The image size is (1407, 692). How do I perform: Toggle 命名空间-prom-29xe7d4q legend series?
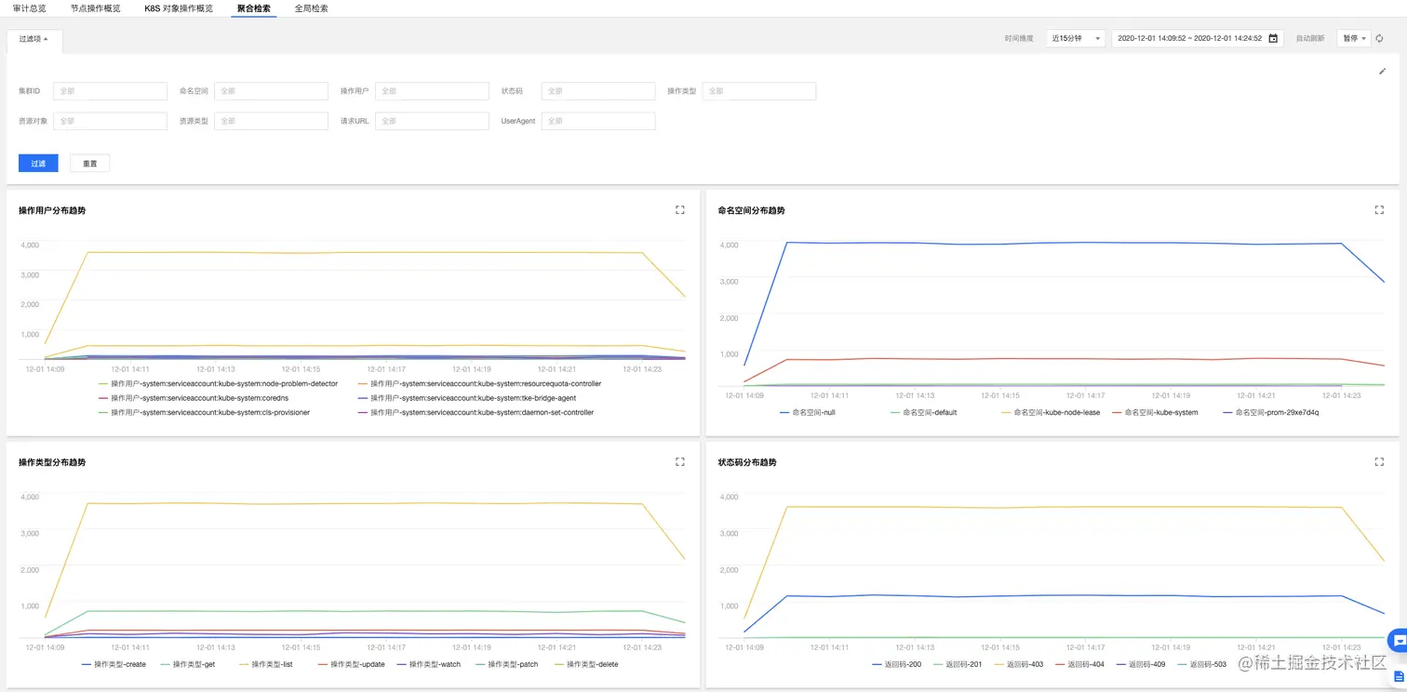[1271, 412]
